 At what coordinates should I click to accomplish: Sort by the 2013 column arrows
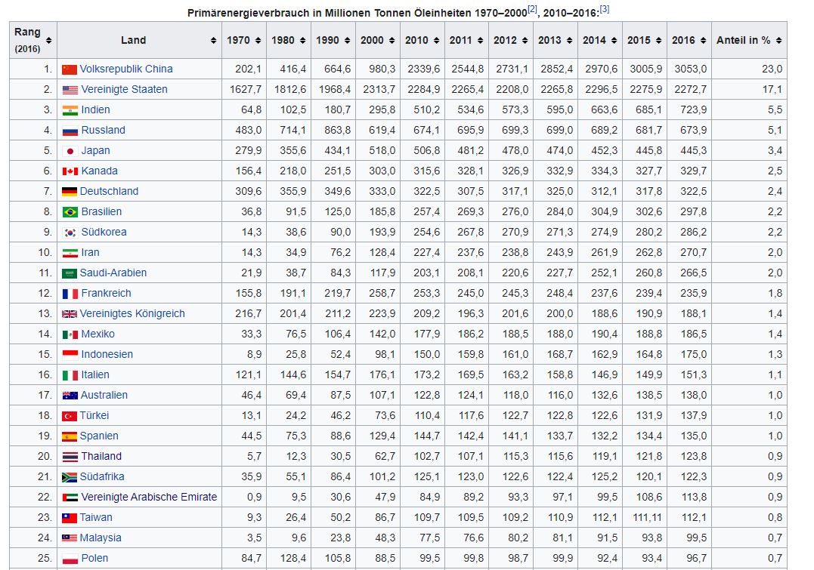[x=569, y=41]
